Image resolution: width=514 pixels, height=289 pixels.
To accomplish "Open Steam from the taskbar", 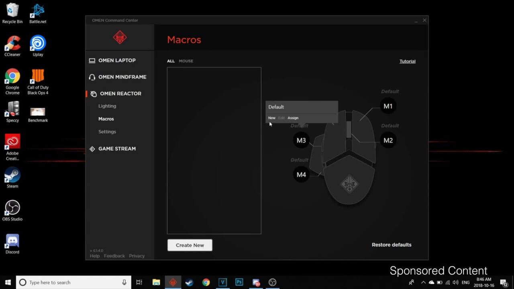I will click(x=189, y=282).
